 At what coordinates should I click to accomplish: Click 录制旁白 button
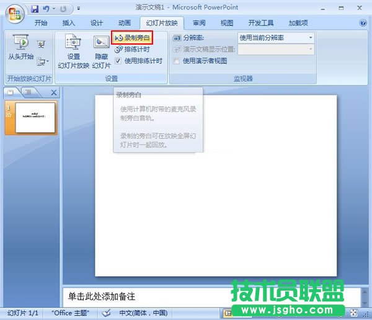132,38
